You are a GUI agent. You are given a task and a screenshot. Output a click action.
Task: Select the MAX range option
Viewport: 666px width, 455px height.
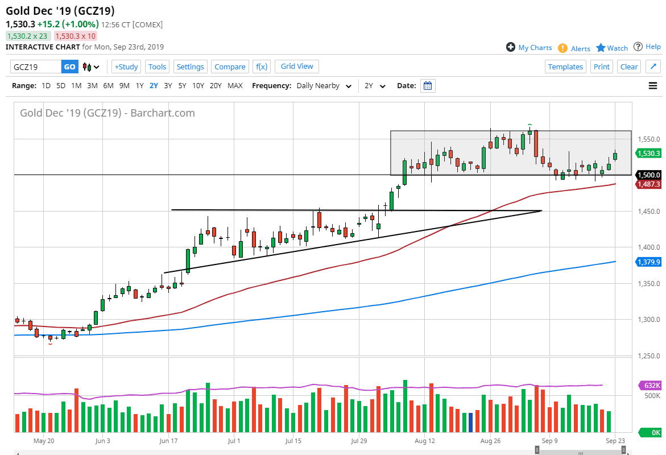click(x=235, y=86)
